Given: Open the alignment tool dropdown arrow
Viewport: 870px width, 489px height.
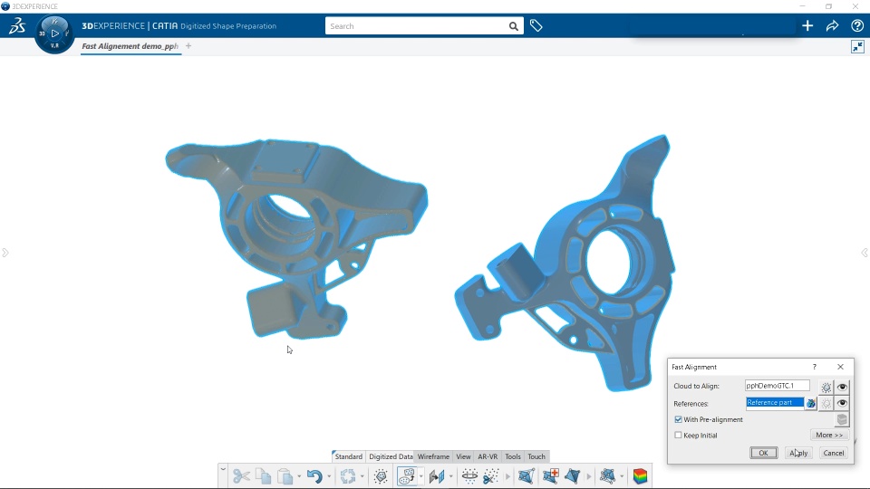Looking at the screenshot, I should pos(421,476).
